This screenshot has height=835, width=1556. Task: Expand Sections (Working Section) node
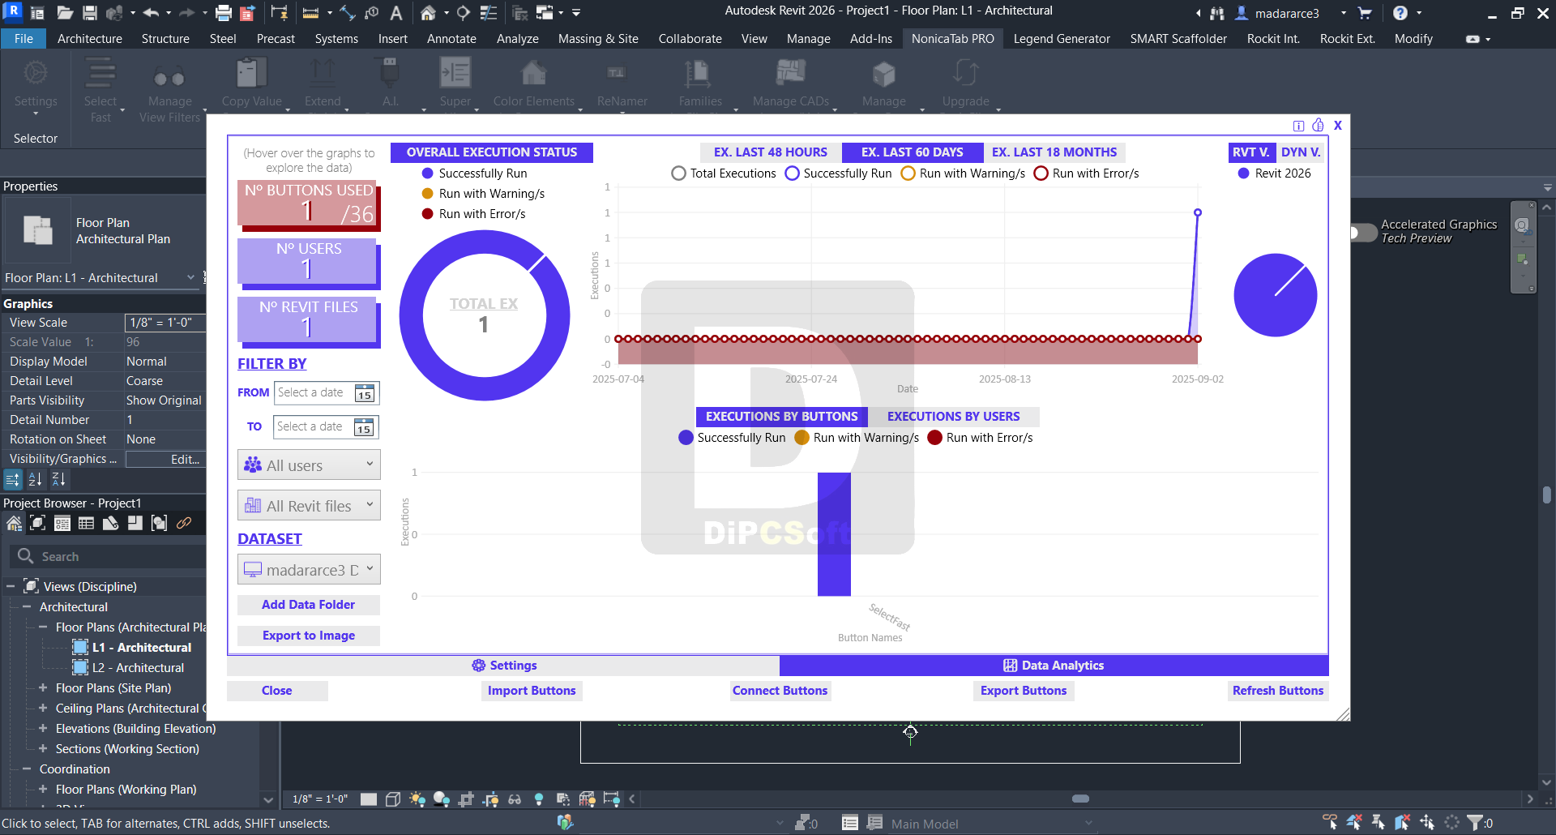(43, 748)
